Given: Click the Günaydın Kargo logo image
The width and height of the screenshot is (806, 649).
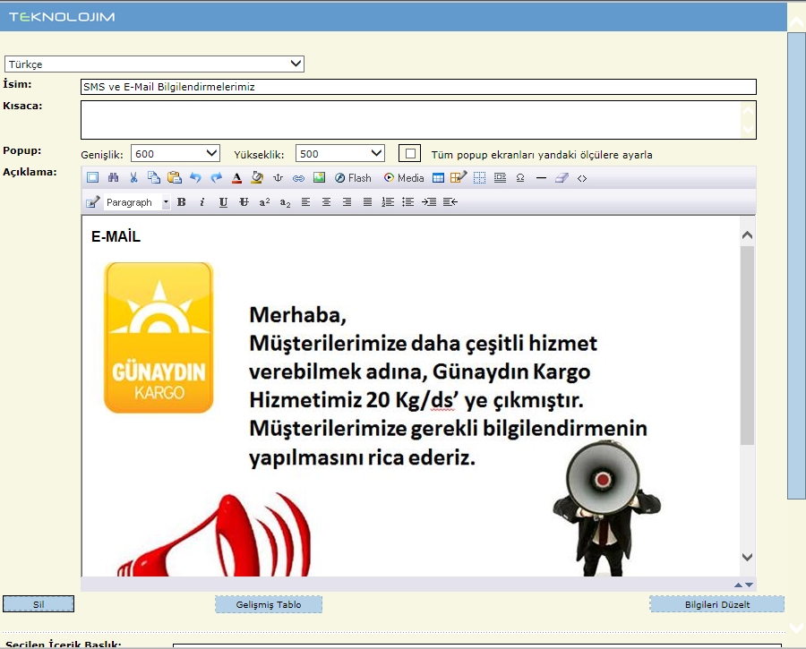Looking at the screenshot, I should tap(159, 337).
